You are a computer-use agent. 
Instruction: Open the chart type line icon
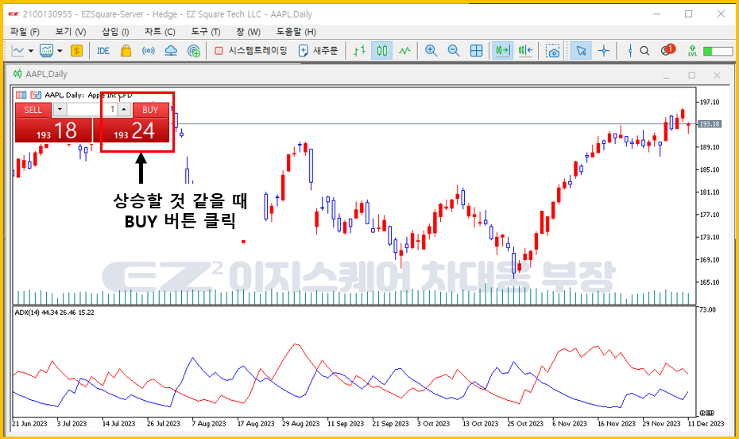pyautogui.click(x=18, y=50)
